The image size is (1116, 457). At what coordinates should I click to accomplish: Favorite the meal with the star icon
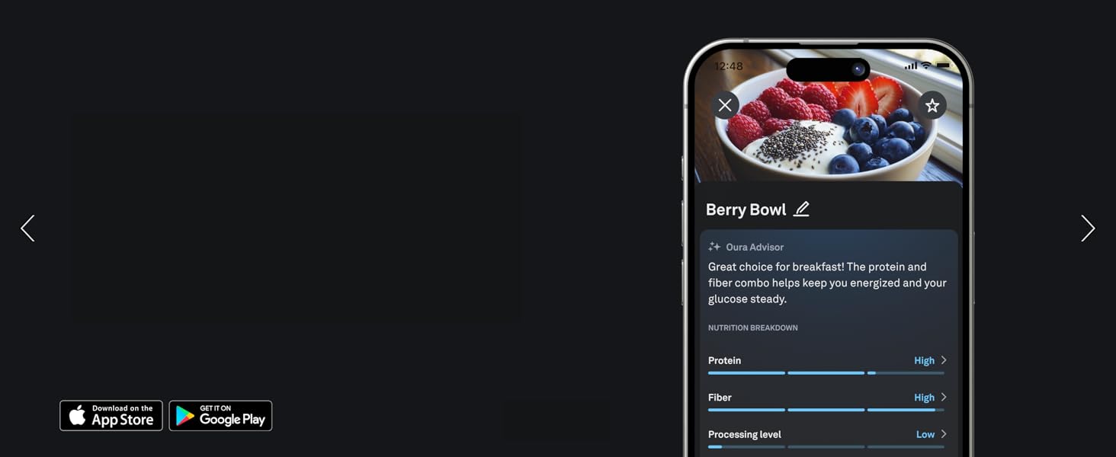point(932,106)
